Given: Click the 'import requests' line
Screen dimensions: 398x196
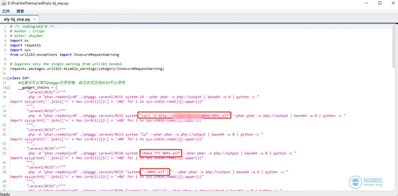Looking at the screenshot, I should (x=25, y=45).
